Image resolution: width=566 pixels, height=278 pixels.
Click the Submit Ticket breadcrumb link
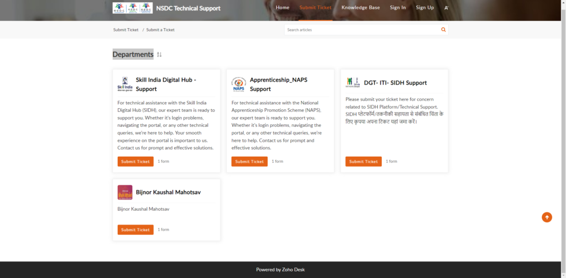[125, 30]
